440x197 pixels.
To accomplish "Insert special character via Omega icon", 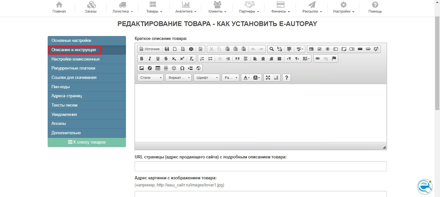I will coord(182,68).
